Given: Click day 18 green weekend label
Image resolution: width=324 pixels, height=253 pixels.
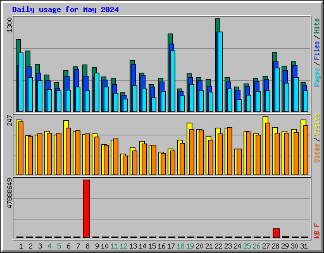Looking at the screenshot, I should (180, 246).
